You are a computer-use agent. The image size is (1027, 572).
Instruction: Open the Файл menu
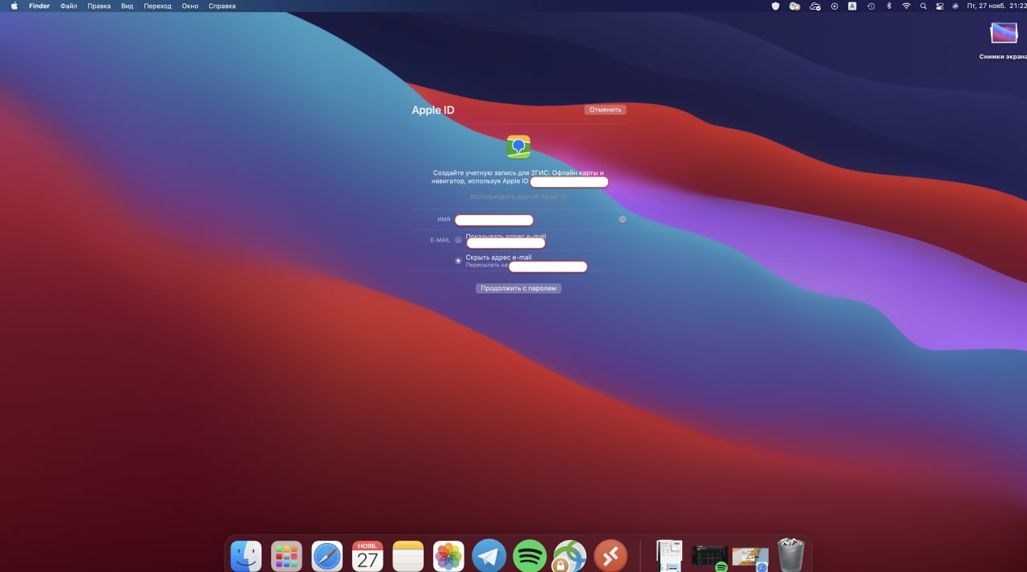pos(68,6)
